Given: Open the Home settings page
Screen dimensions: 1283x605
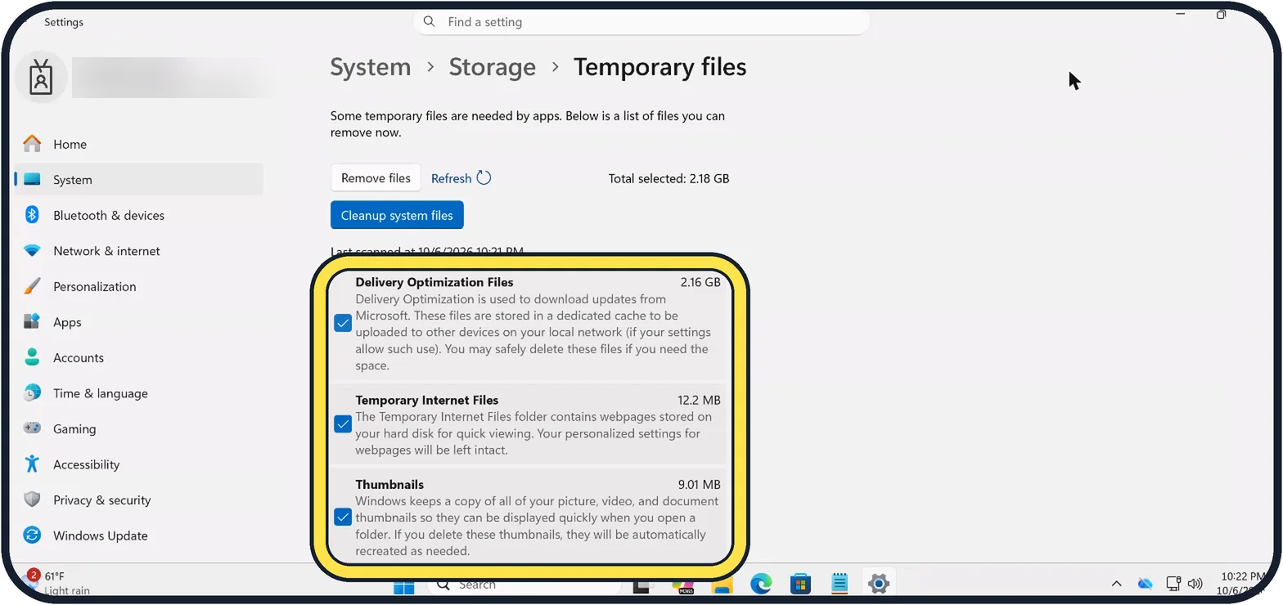Looking at the screenshot, I should point(70,144).
